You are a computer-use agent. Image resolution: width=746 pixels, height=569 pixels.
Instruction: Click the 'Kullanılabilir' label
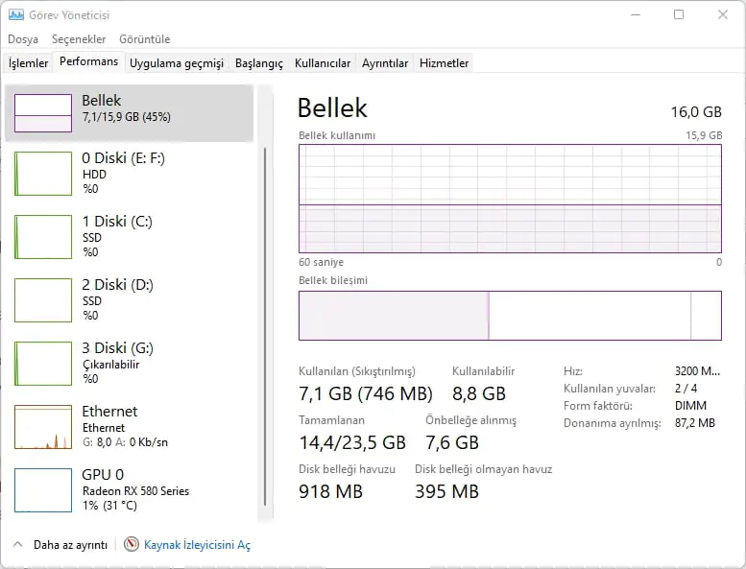(483, 371)
